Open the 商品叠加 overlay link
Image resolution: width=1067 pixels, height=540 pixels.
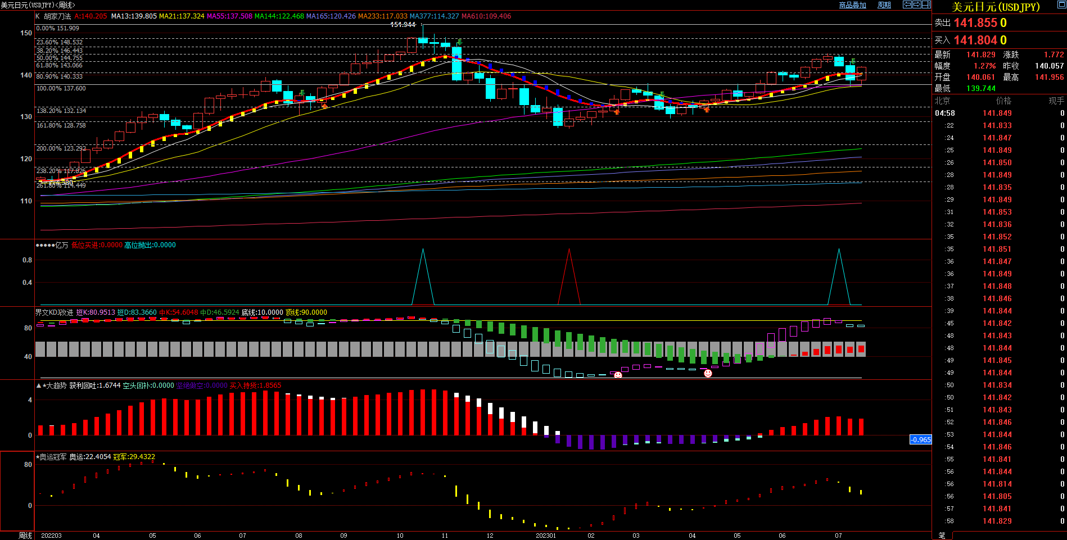point(852,5)
